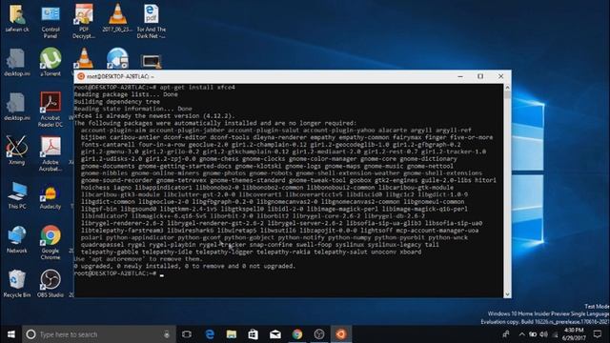Open the PDF Decrypt desktop shortcut
Viewport: 610px width, 343px height.
[84, 21]
